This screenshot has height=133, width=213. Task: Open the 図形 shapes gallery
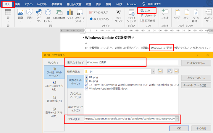pos(30,16)
